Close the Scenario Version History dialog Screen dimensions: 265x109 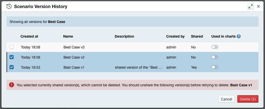(x=258, y=7)
